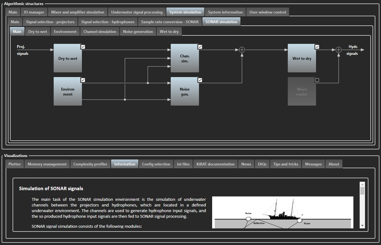Toggle the Environment block checkbox
Image resolution: width=381 pixels, height=245 pixels.
(x=83, y=80)
